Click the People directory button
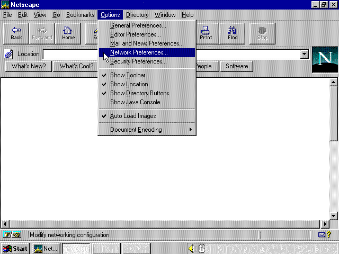This screenshot has width=339, height=254. [208, 66]
